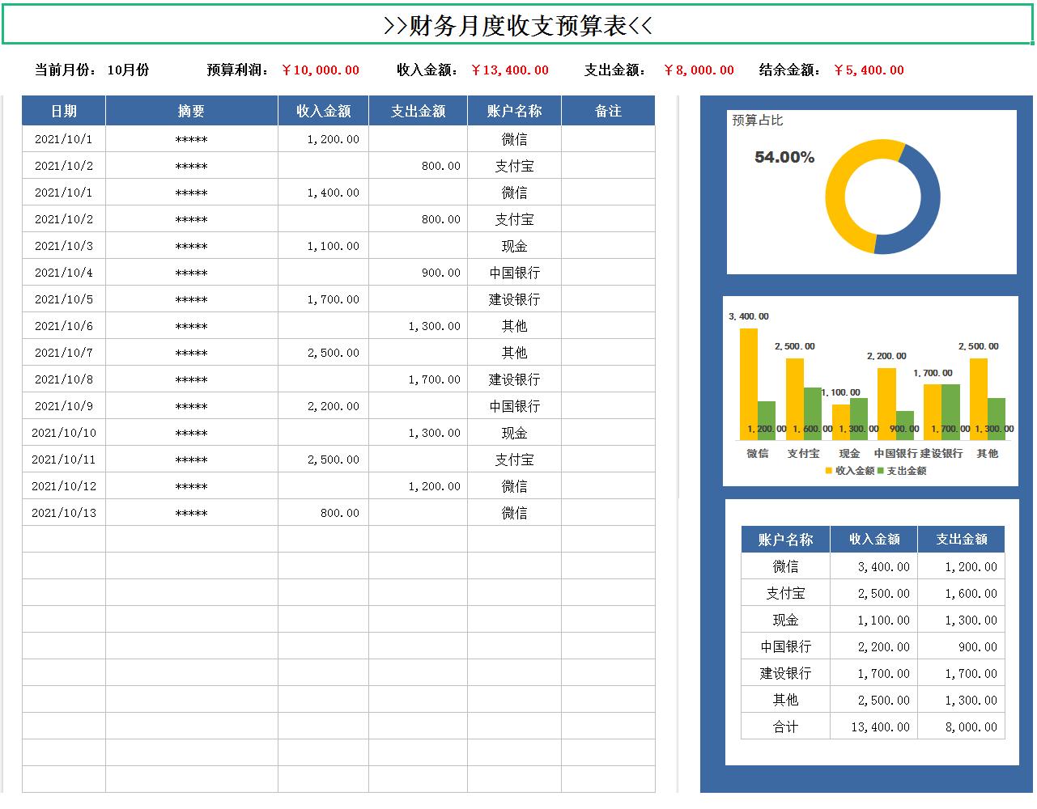This screenshot has height=809, width=1037.
Task: Click the 日期 column header
Action: (64, 110)
